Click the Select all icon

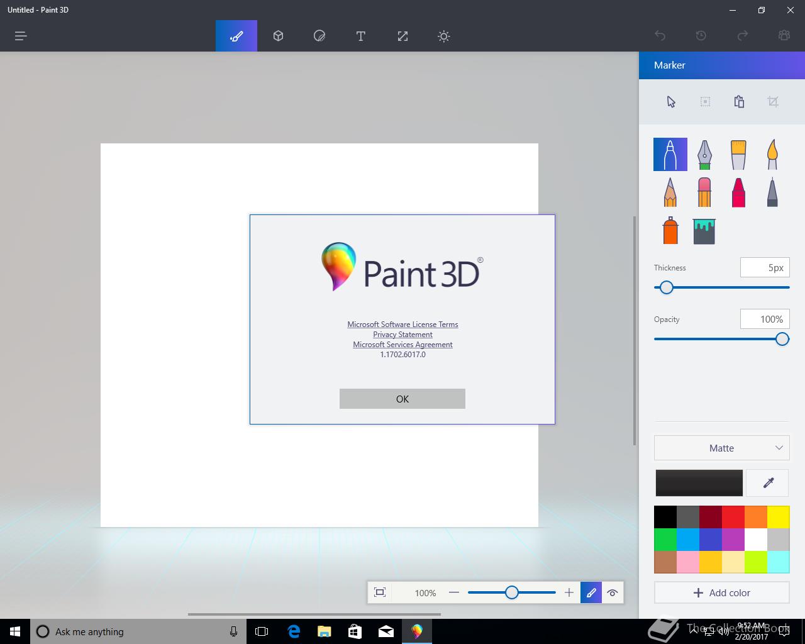click(705, 102)
